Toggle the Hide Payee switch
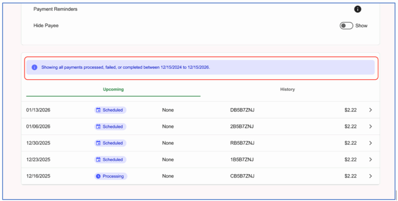398x201 pixels. coord(346,26)
